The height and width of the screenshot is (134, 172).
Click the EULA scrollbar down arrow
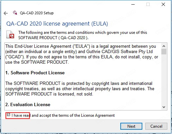tap(164, 107)
